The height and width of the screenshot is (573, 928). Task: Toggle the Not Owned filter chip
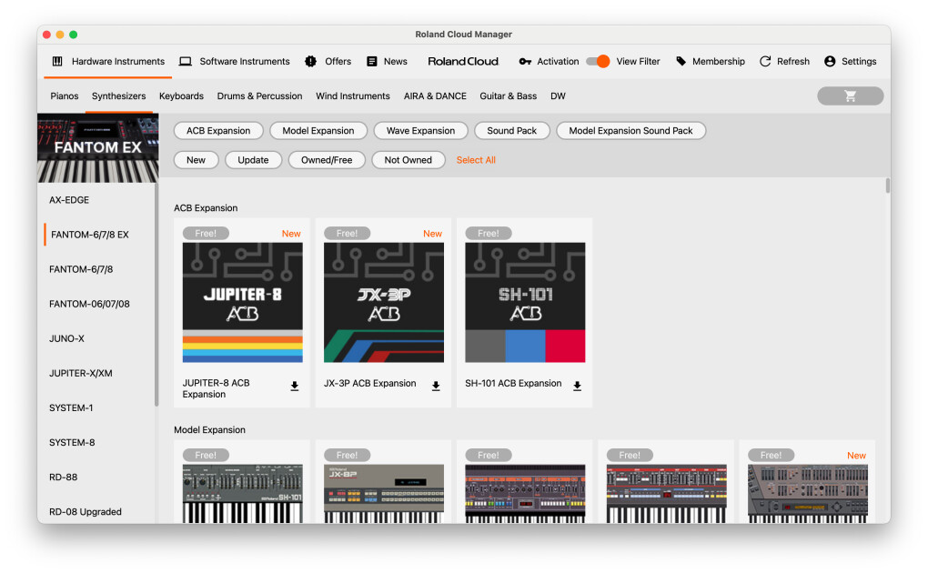tap(409, 160)
